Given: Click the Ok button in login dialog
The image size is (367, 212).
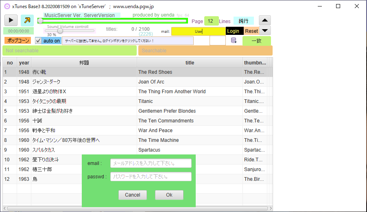Looking at the screenshot, I should (169, 195).
